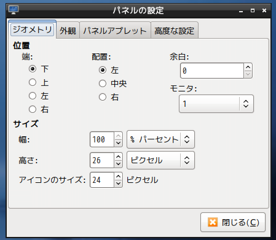Decrease the 余白 value with down arrow

click(x=248, y=74)
